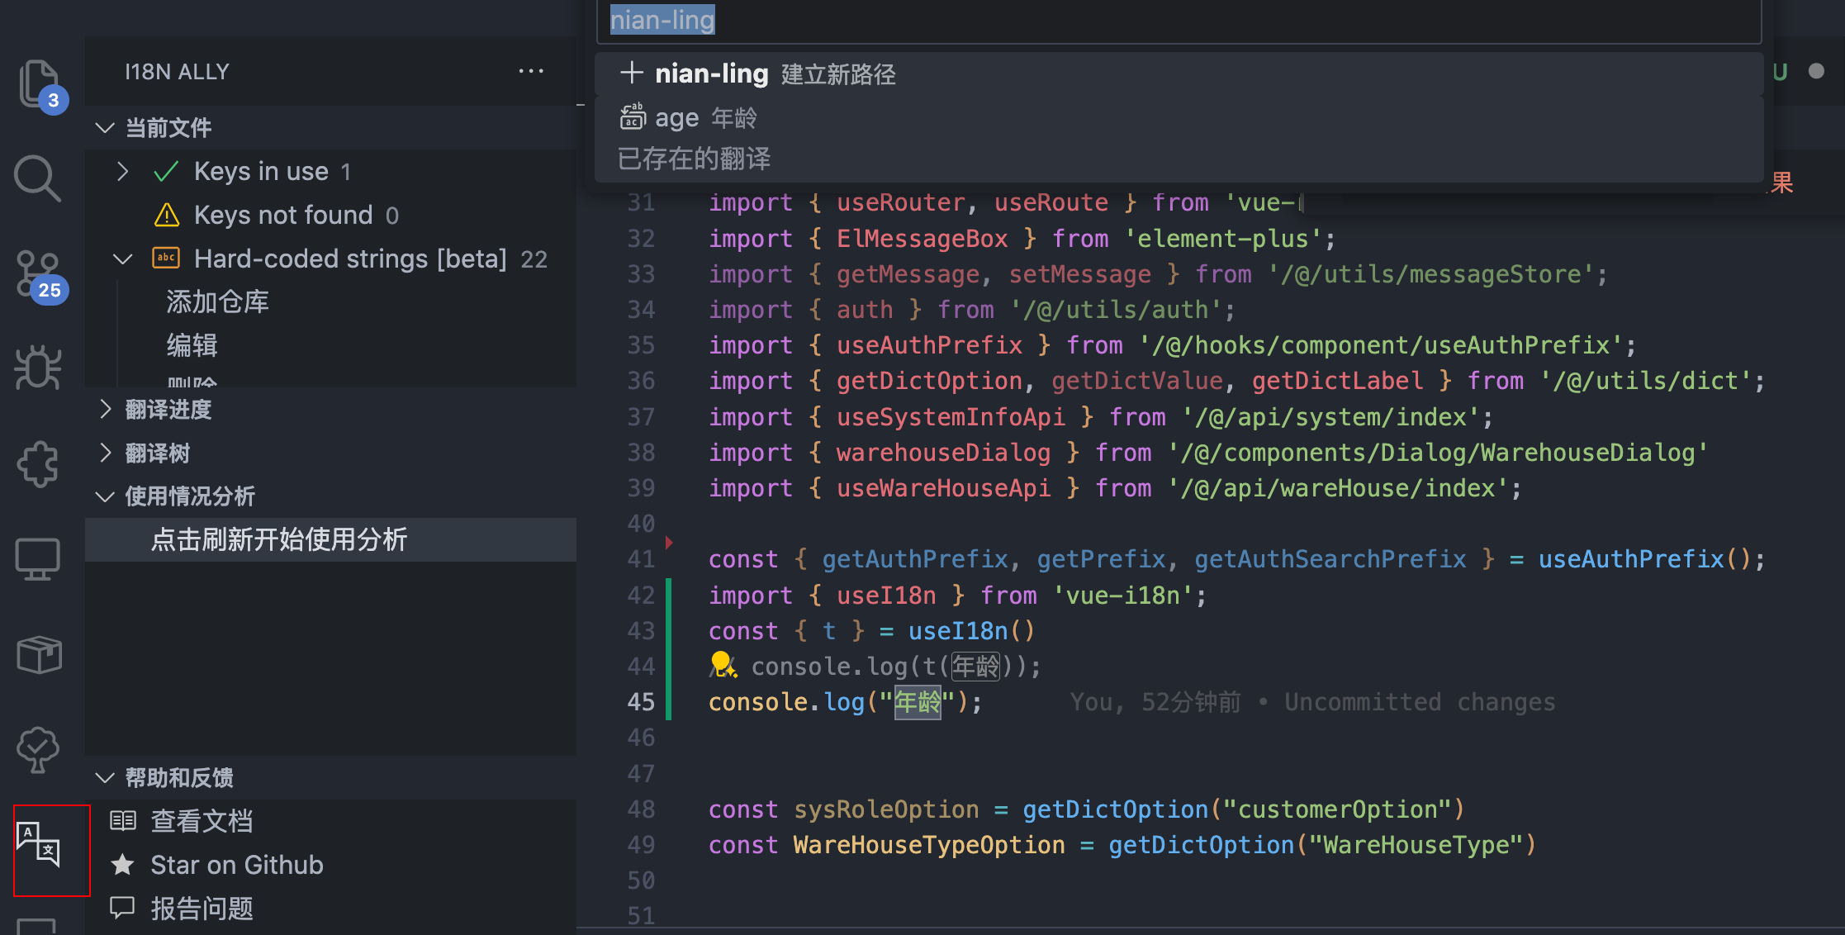The image size is (1845, 935).
Task: Expand the Keys in use node
Action: pos(123,171)
